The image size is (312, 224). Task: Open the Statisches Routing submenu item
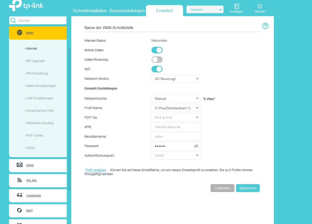click(39, 123)
